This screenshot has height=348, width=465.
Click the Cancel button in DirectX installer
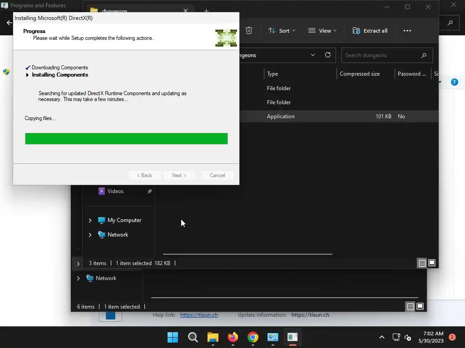218,175
